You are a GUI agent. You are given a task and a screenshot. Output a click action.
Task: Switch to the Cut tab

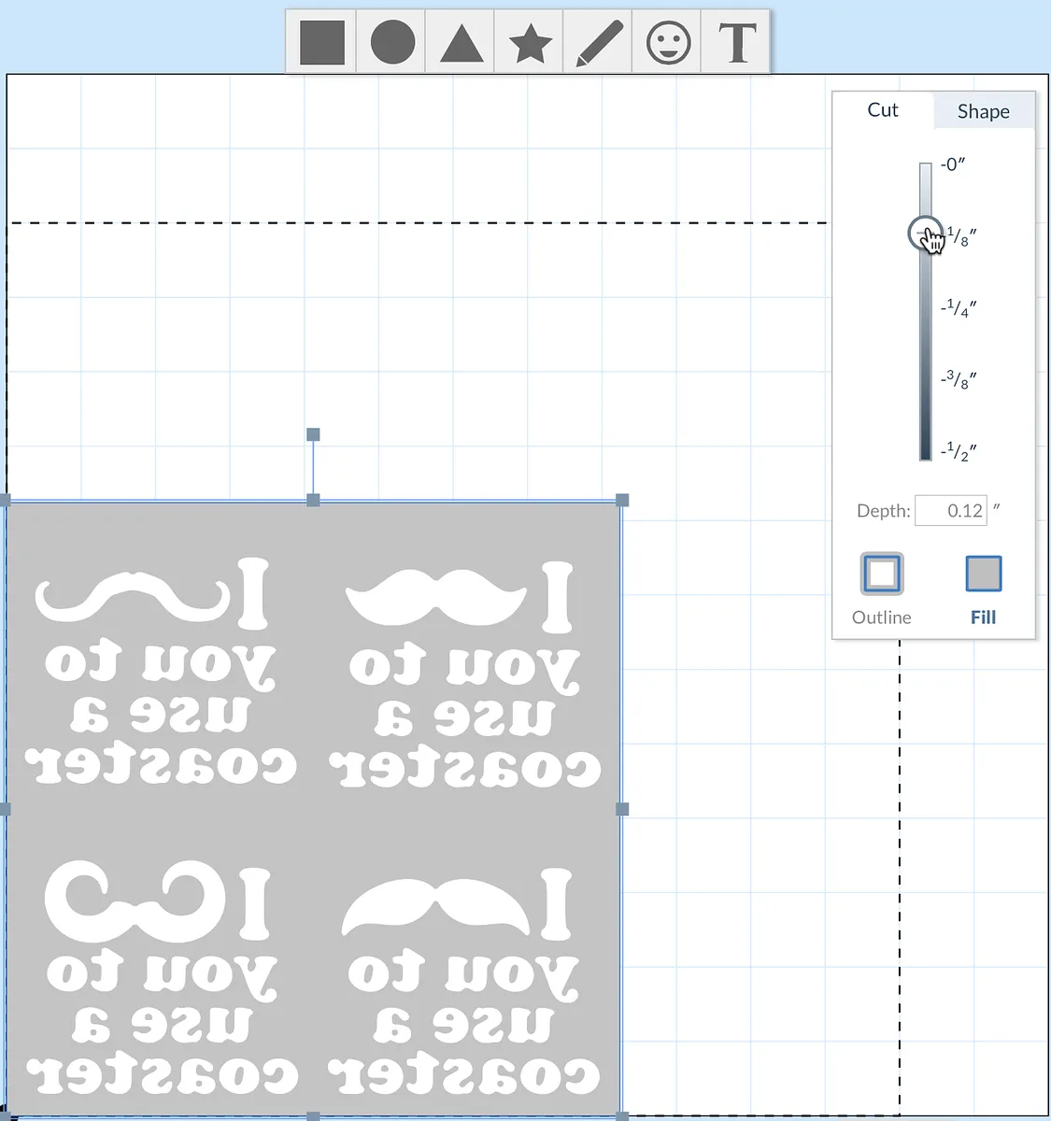pyautogui.click(x=882, y=110)
